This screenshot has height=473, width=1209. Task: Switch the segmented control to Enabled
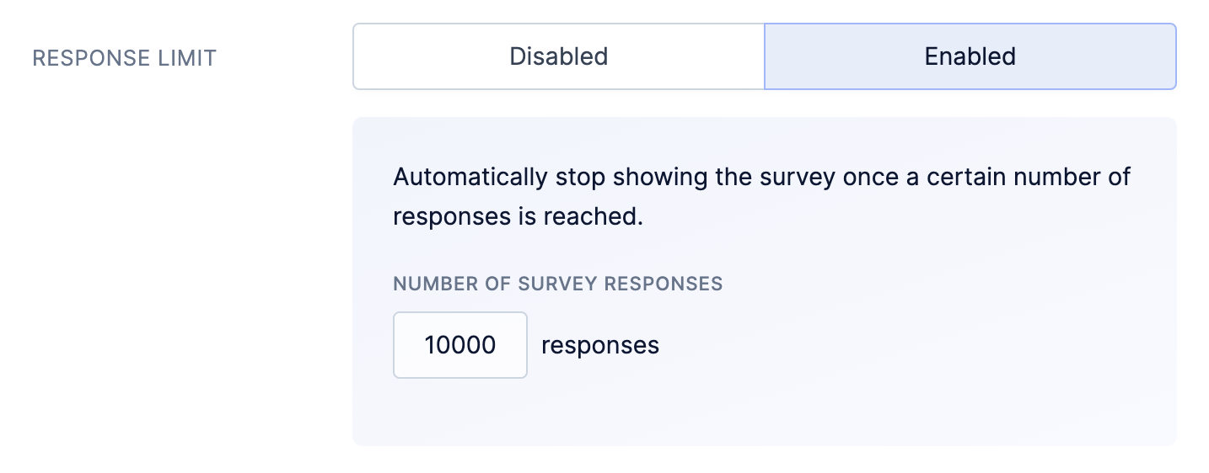pyautogui.click(x=970, y=56)
